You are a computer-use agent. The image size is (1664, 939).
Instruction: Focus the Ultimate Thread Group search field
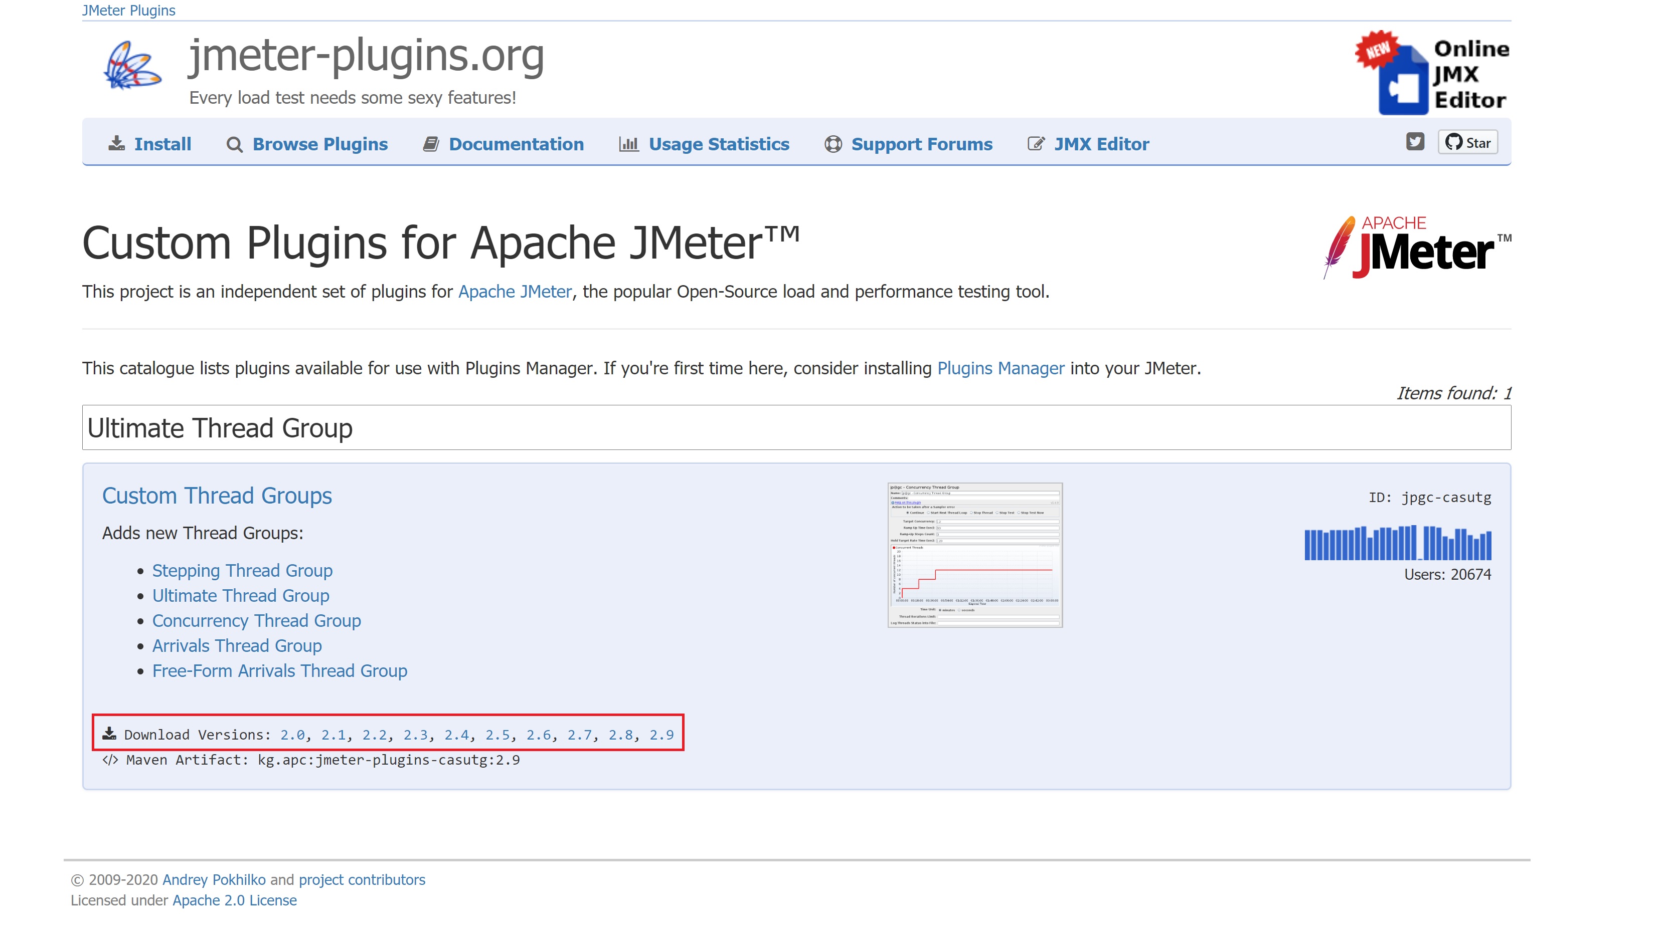coord(796,428)
